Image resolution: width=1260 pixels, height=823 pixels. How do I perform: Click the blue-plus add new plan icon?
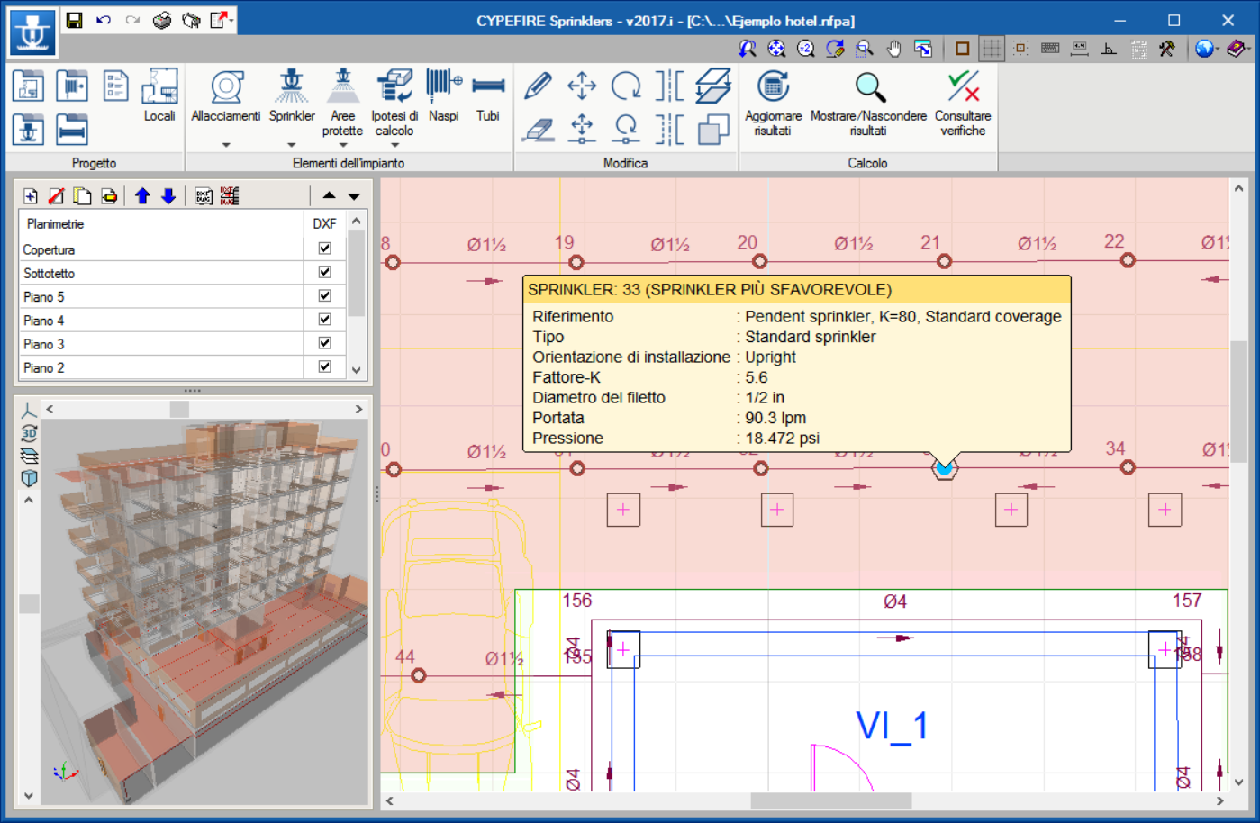31,195
